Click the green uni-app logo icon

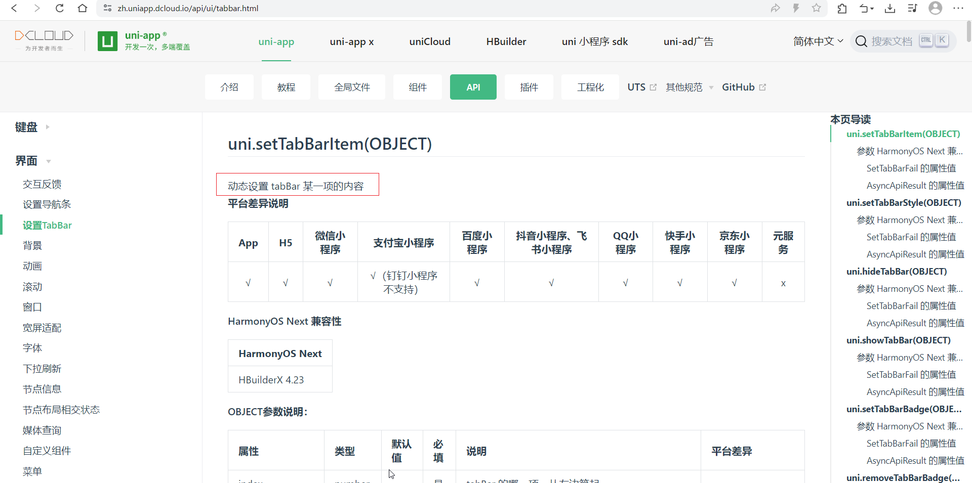pyautogui.click(x=107, y=41)
